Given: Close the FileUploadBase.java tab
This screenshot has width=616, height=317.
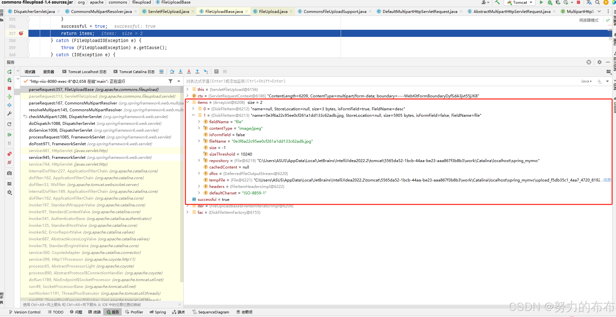Looking at the screenshot, I should pos(247,11).
